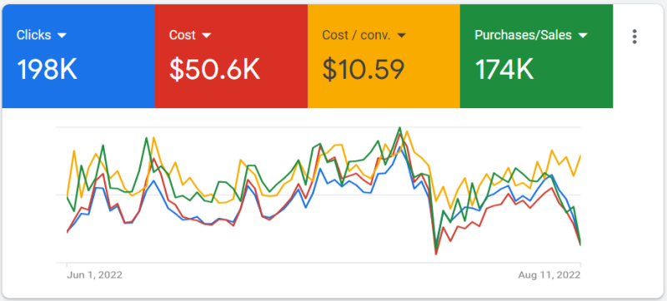Click the 198K clicks value
Image resolution: width=667 pixels, height=301 pixels.
coord(48,69)
